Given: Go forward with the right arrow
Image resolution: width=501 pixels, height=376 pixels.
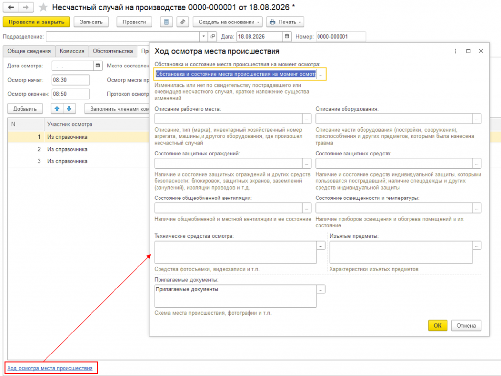Looking at the screenshot, I should click(x=26, y=7).
